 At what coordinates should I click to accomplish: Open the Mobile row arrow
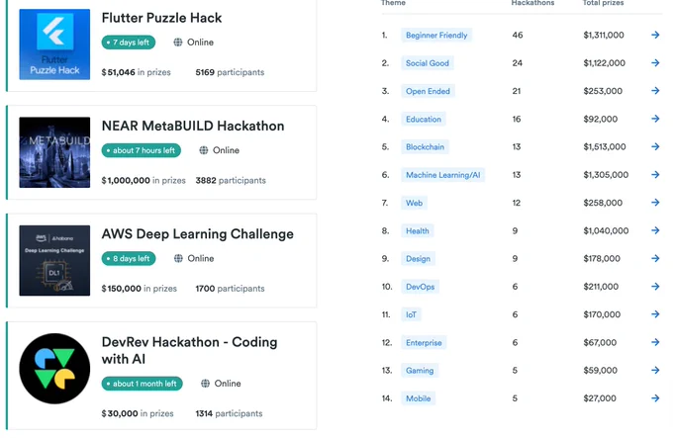[655, 398]
